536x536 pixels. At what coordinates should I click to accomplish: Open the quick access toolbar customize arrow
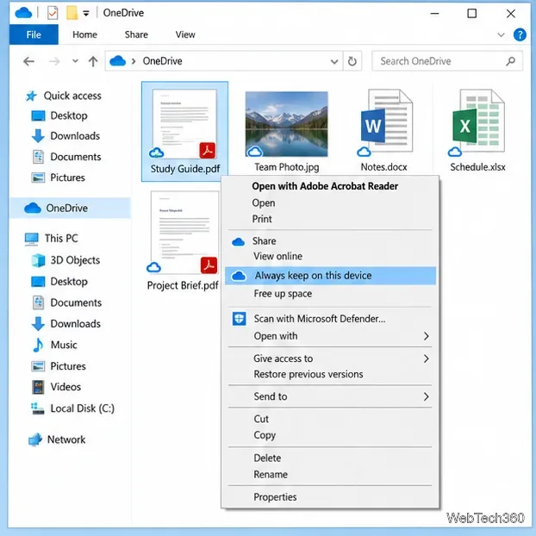click(86, 14)
